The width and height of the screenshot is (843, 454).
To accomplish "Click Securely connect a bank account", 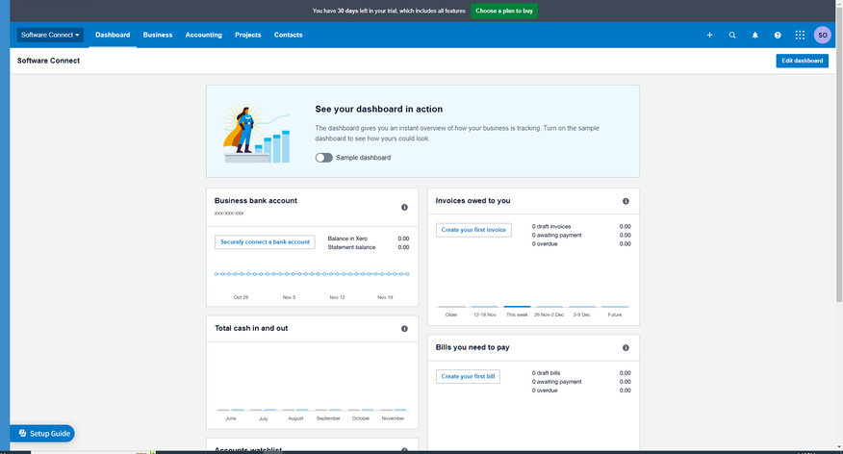I will coord(265,242).
